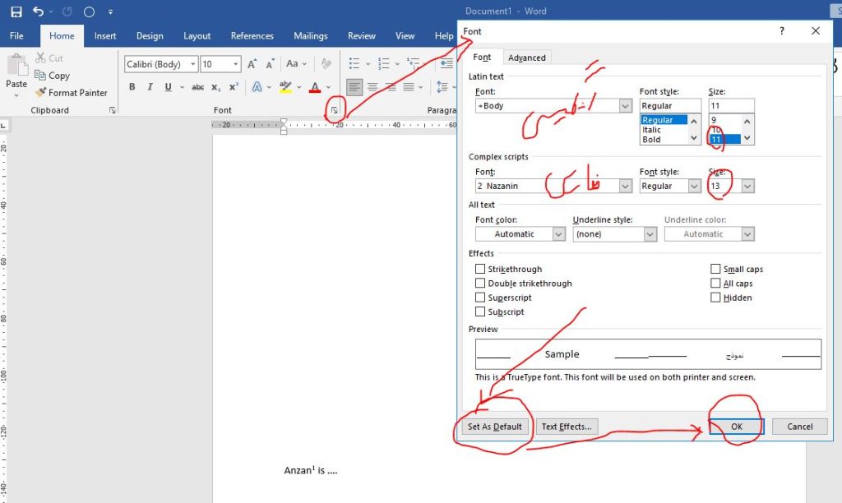
Task: Switch to the Advanced tab
Action: (526, 58)
